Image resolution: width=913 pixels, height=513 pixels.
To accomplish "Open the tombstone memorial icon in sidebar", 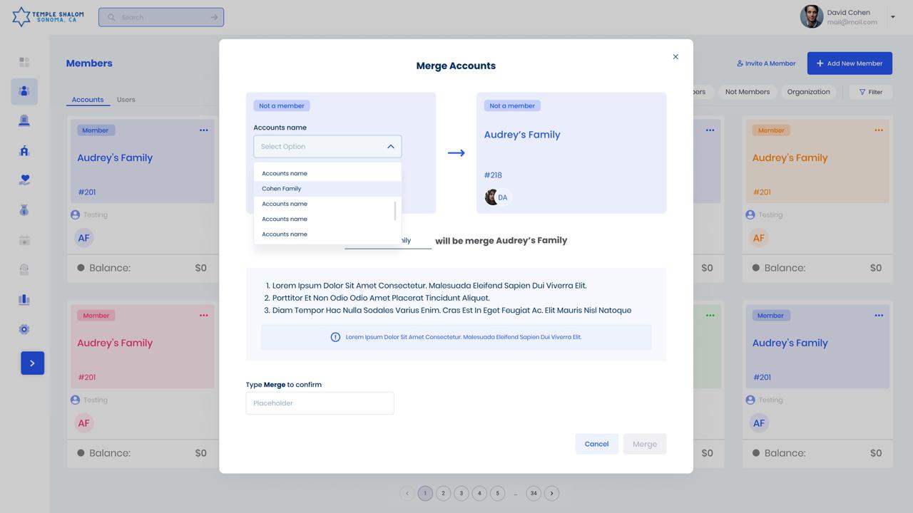I will coord(24,120).
